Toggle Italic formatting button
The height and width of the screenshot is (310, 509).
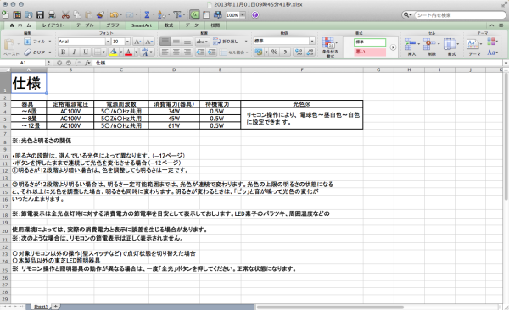tap(75, 52)
